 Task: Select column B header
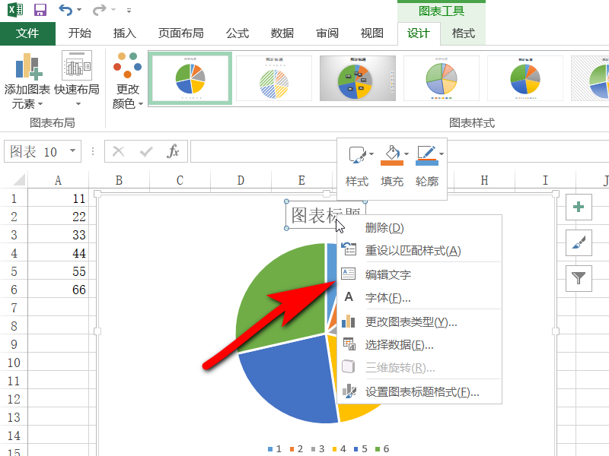[119, 180]
